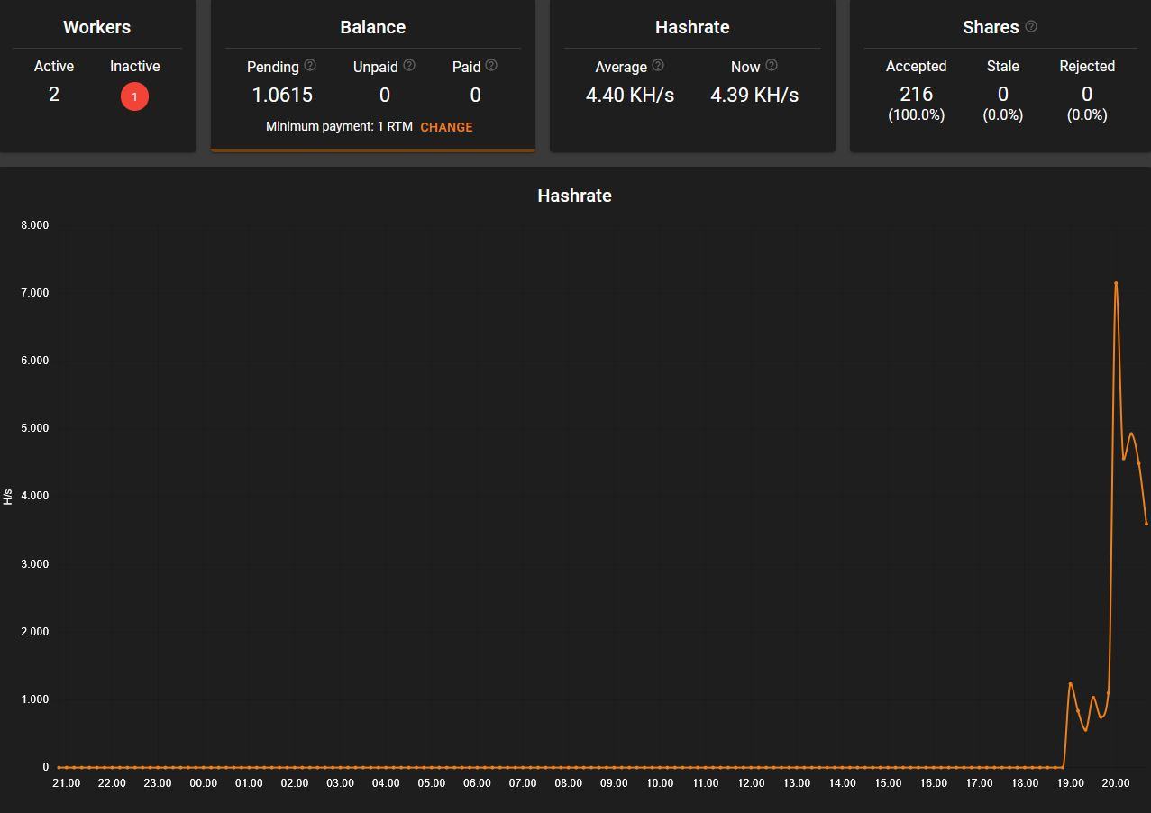Click the Now hashrate 4.39 KH/s
The height and width of the screenshot is (813, 1151).
[754, 96]
